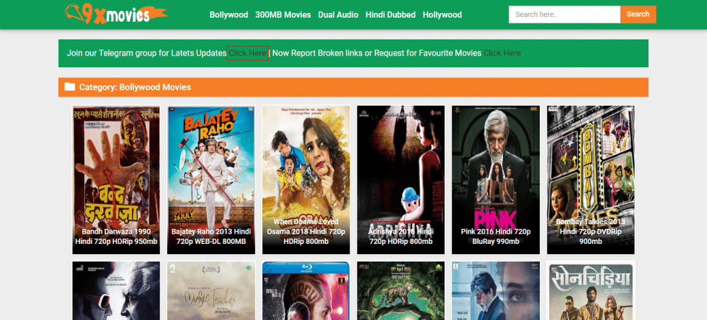Click 'Adrishya 2018 Hindi 720p HDRip 800mb' title
Screen dimensions: 707x320
pos(401,236)
